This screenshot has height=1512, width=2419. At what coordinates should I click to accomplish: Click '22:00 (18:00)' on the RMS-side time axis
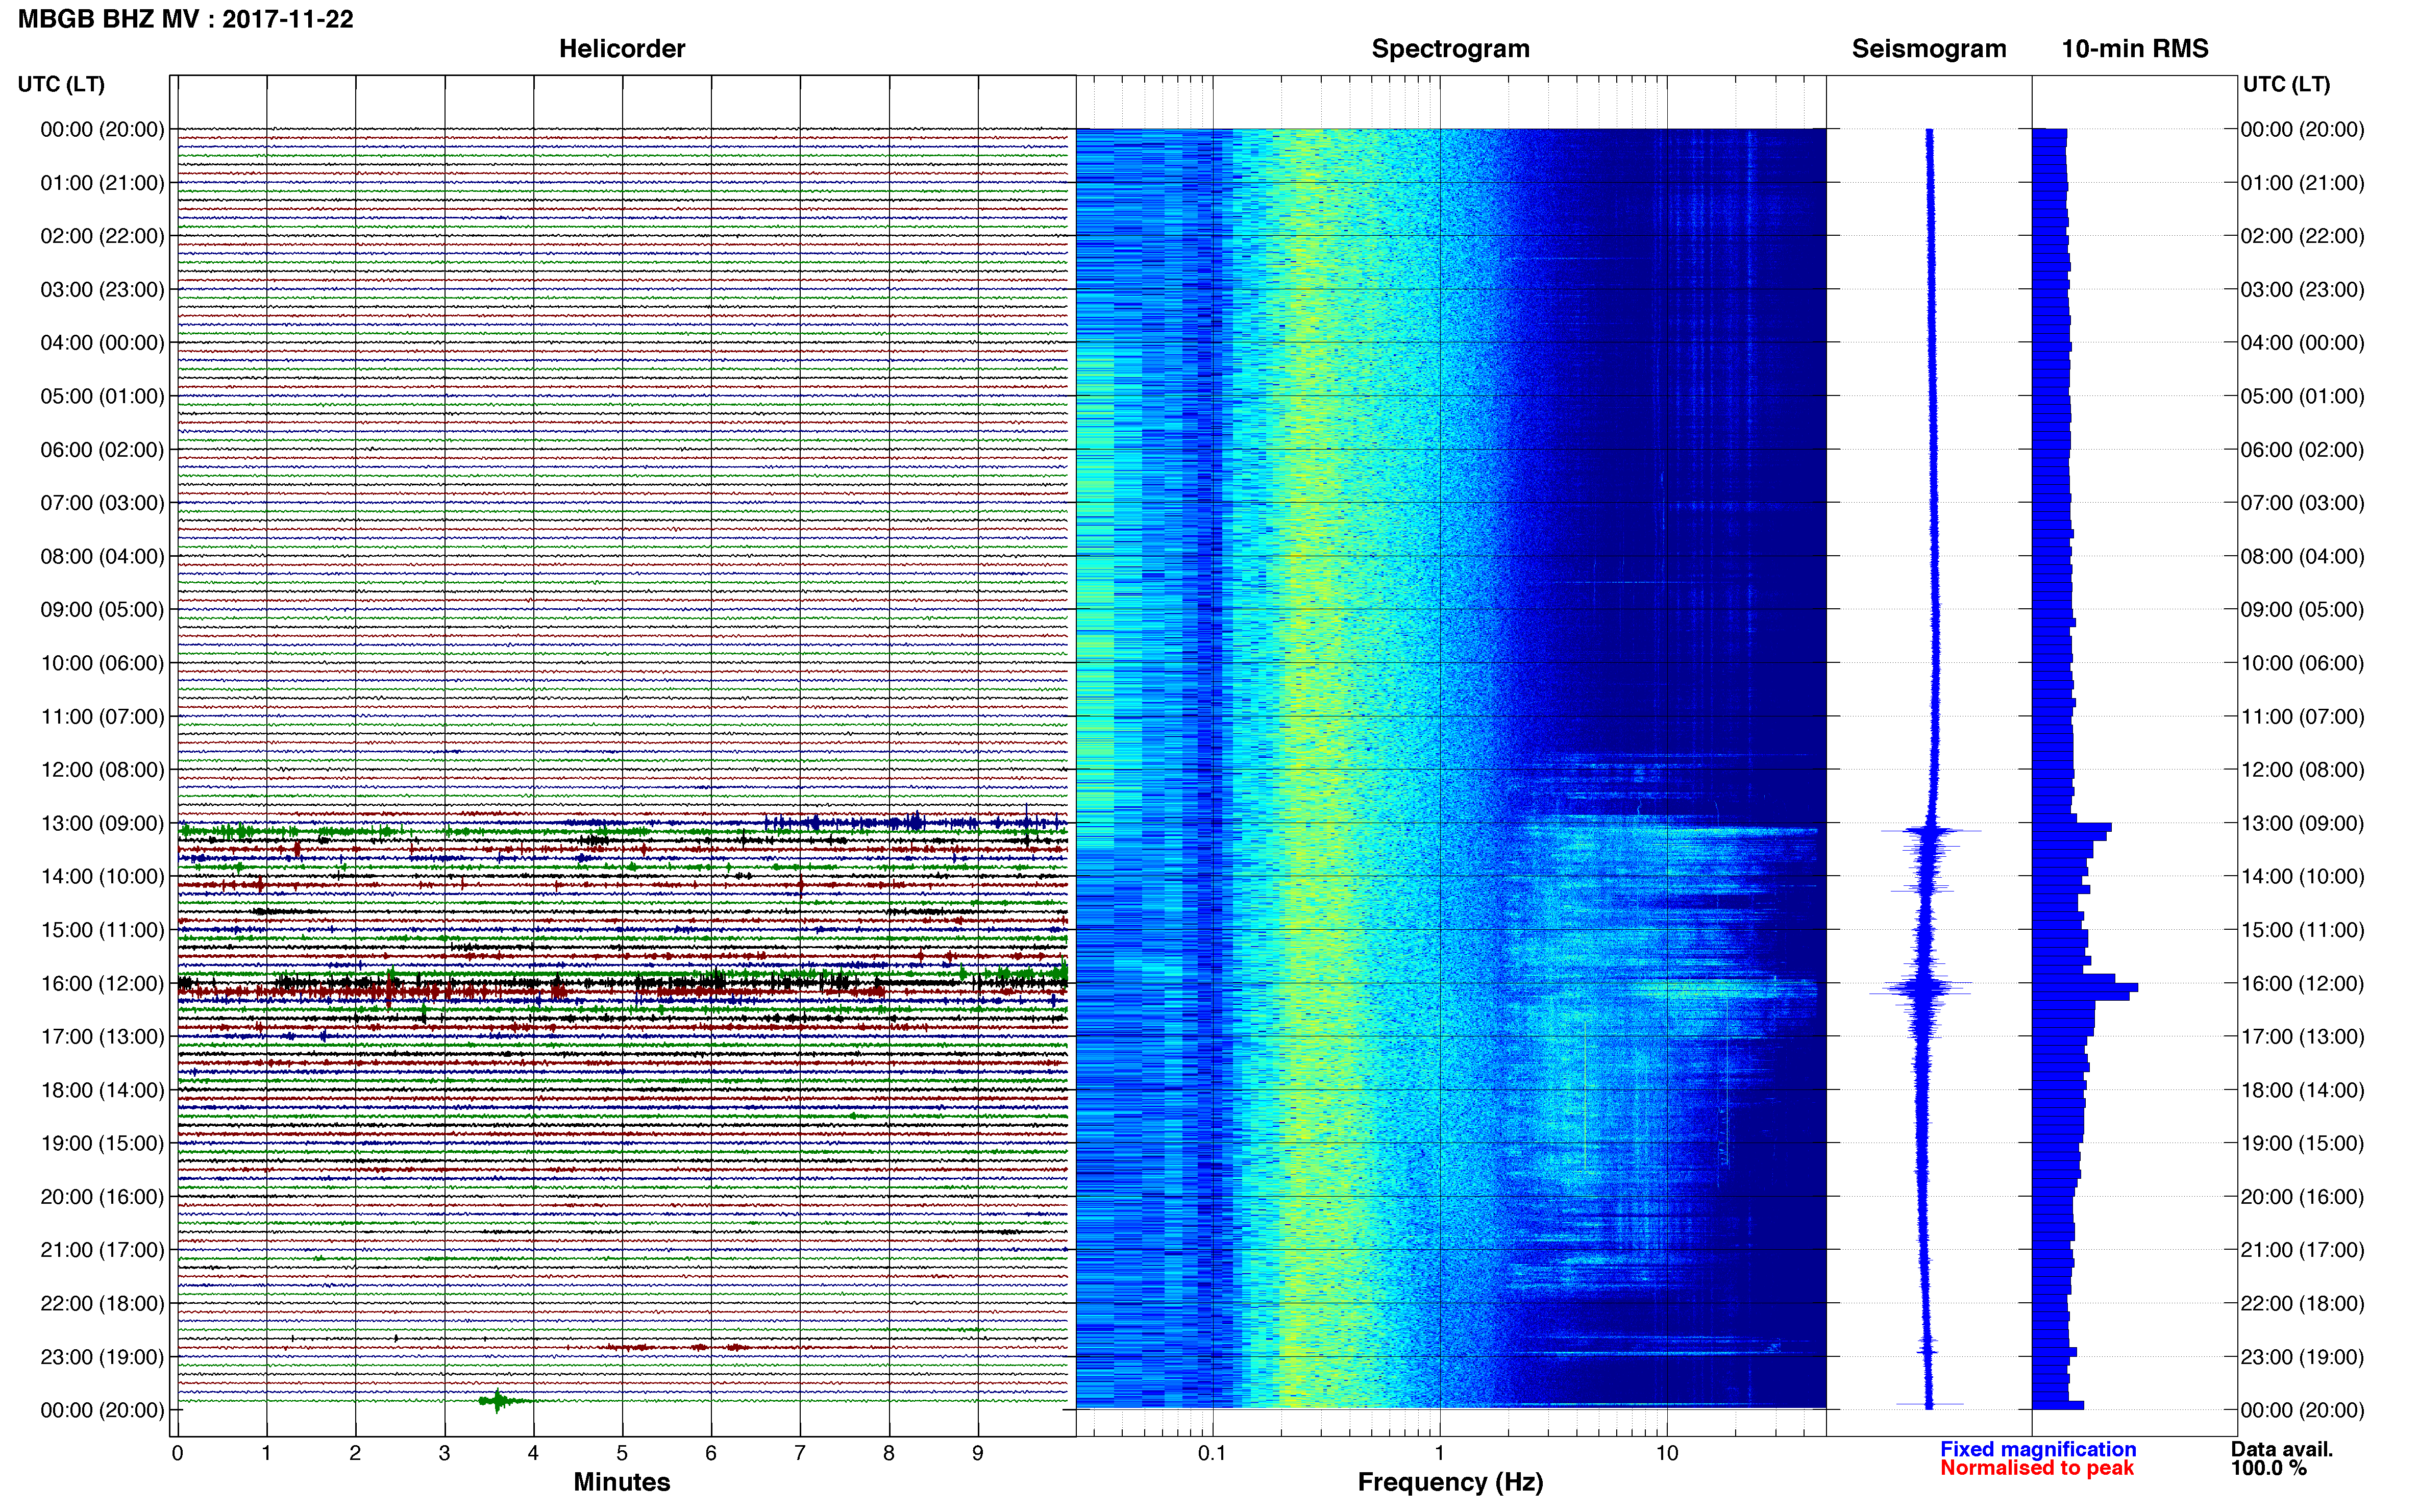click(x=2302, y=1303)
